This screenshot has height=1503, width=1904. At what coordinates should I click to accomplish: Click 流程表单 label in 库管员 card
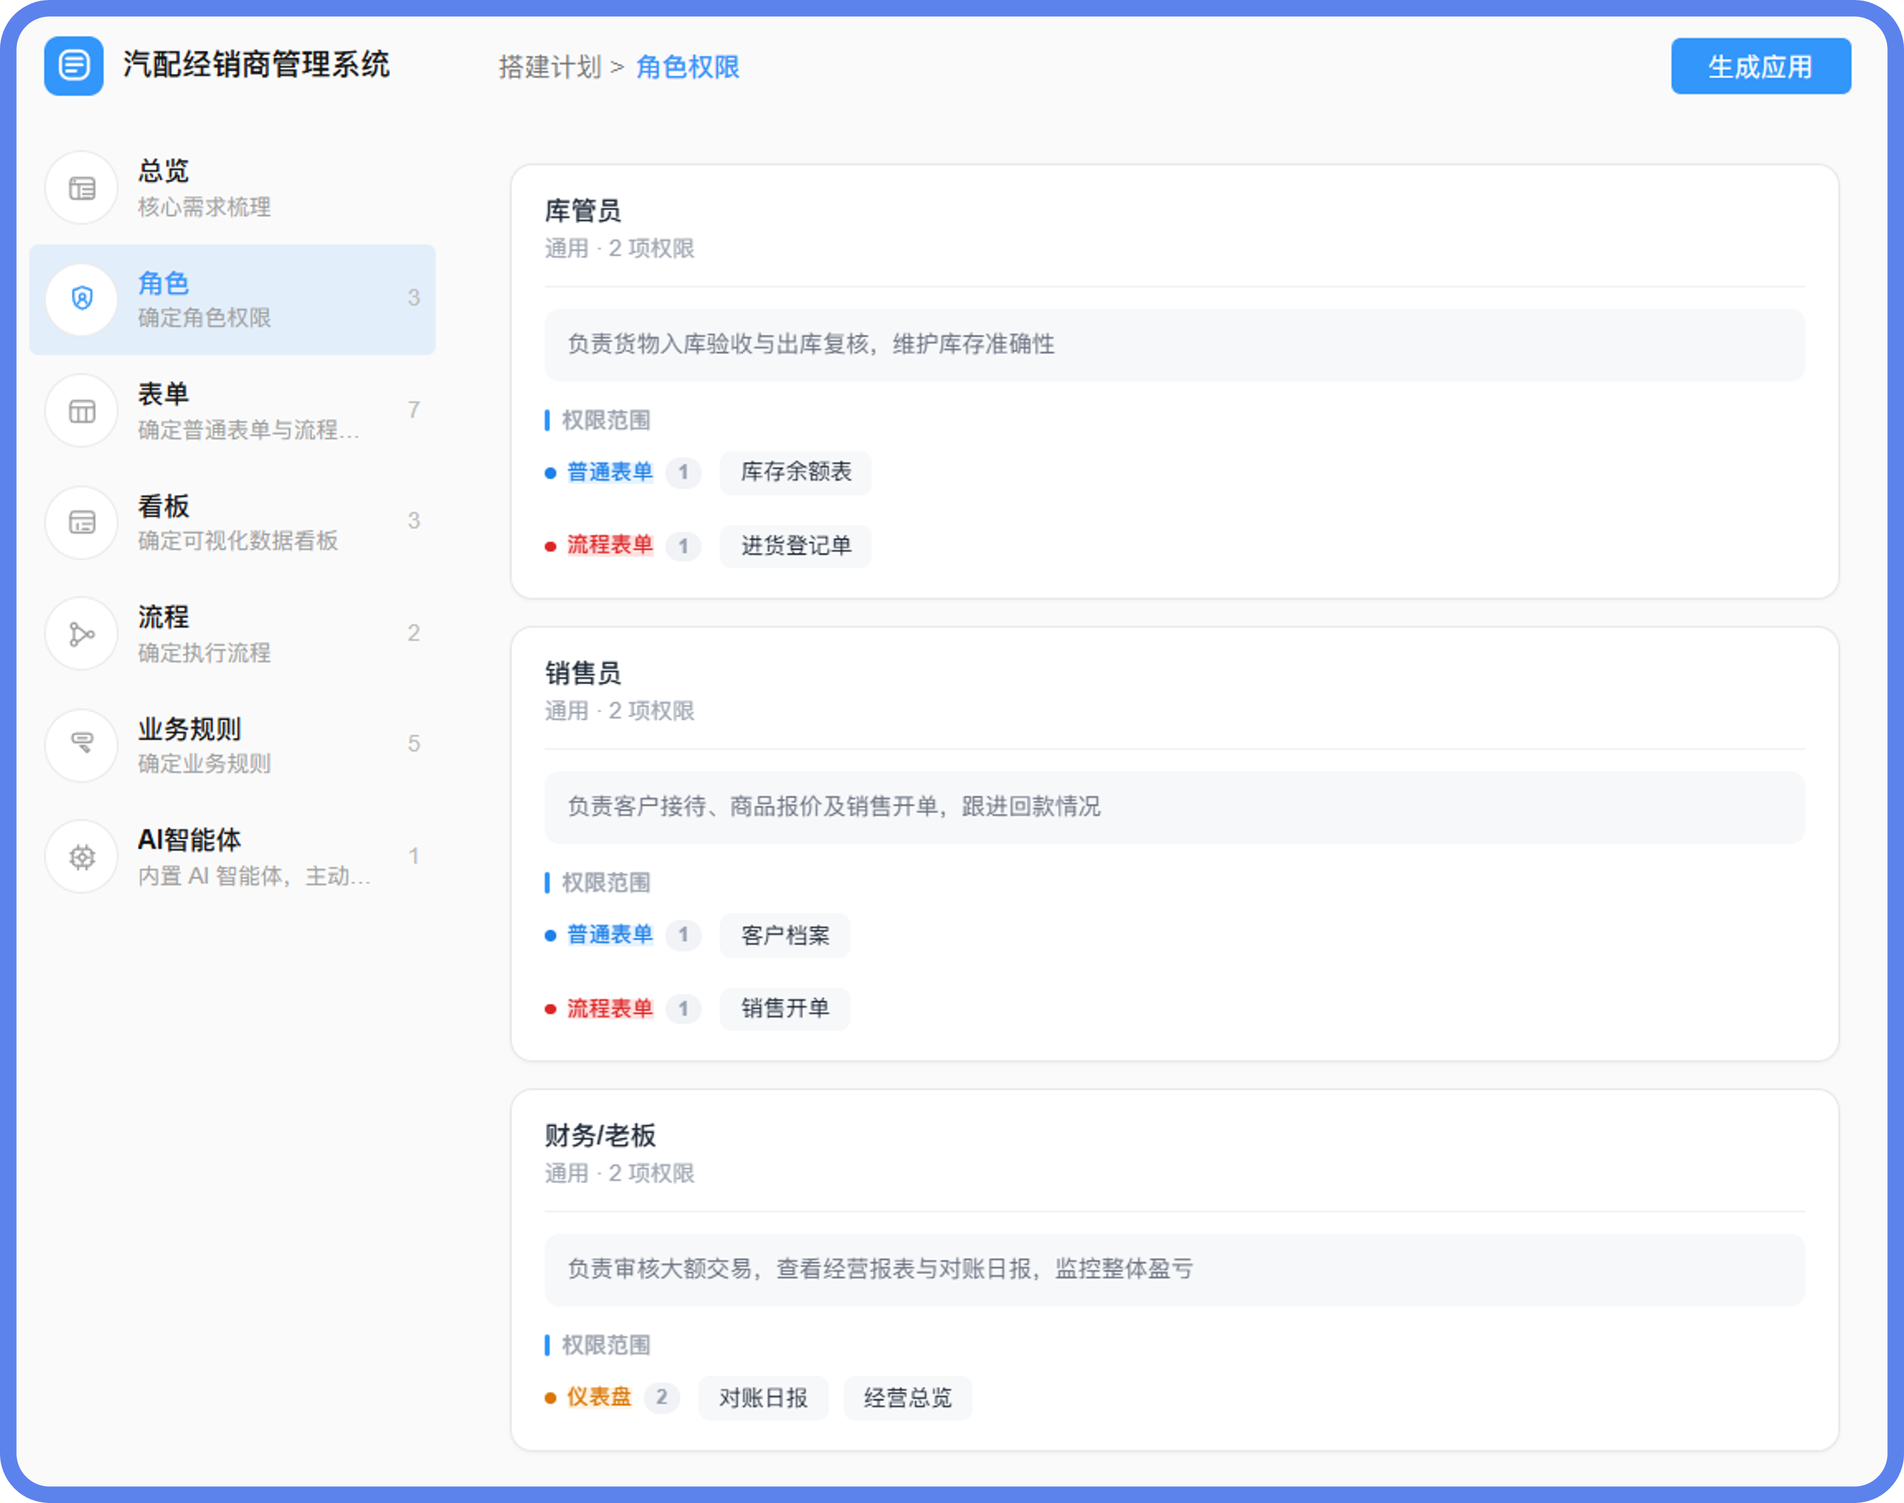pos(610,545)
